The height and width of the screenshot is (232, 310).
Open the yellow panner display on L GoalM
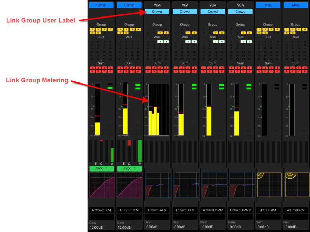click(x=268, y=185)
